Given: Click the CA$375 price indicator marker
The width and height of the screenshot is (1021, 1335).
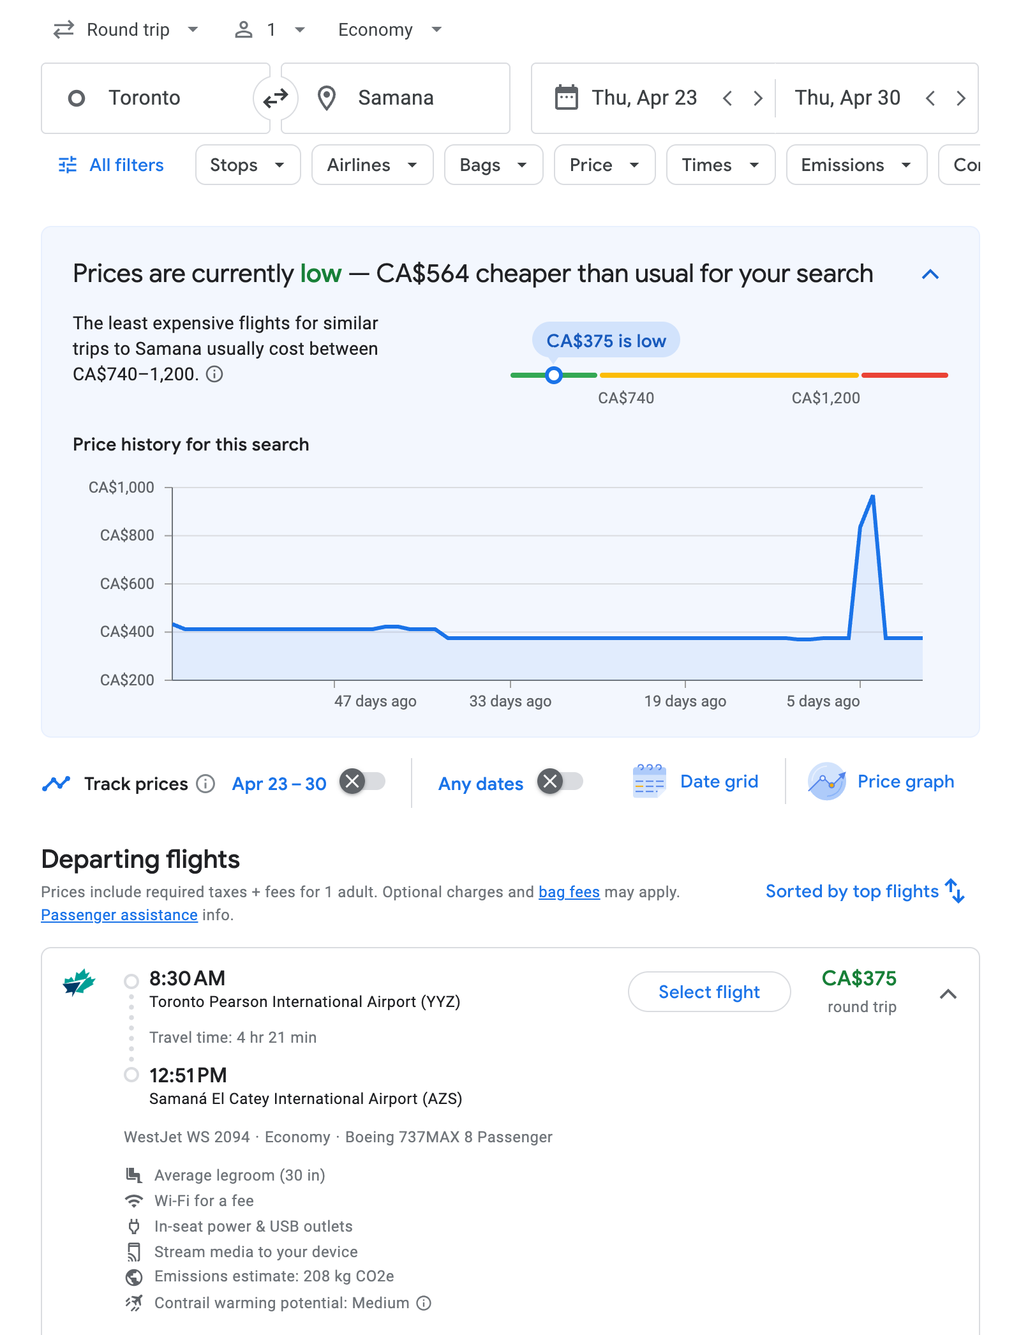Looking at the screenshot, I should click(554, 375).
